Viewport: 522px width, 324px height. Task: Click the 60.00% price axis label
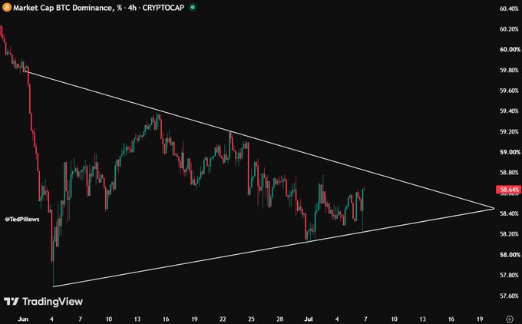pyautogui.click(x=510, y=49)
